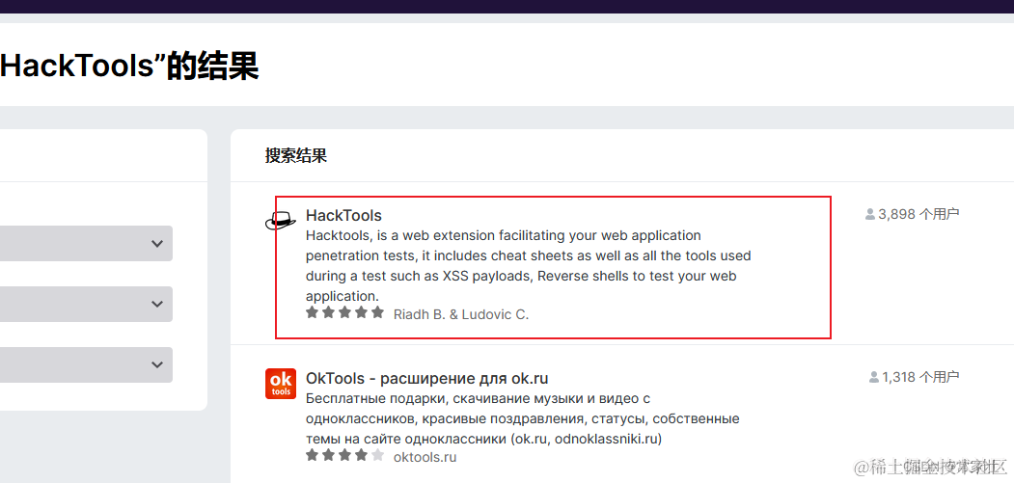The image size is (1014, 483).
Task: Open OkTools - расширение для ok.ru link
Action: [x=426, y=378]
